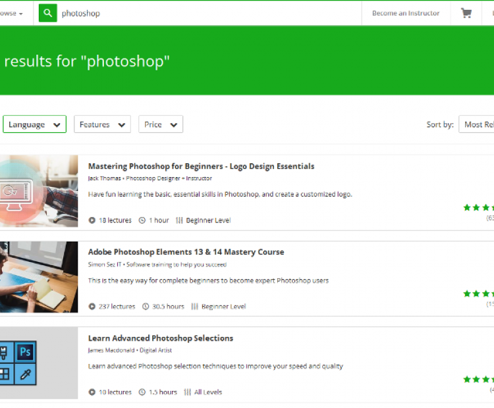Click the search field containing photoshop

208,13
